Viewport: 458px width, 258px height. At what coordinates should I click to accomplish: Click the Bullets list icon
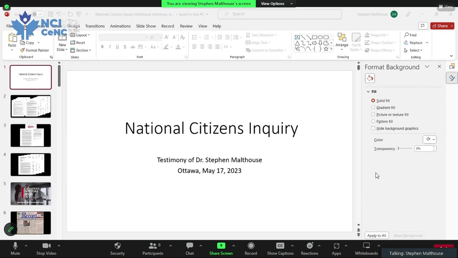point(195,37)
